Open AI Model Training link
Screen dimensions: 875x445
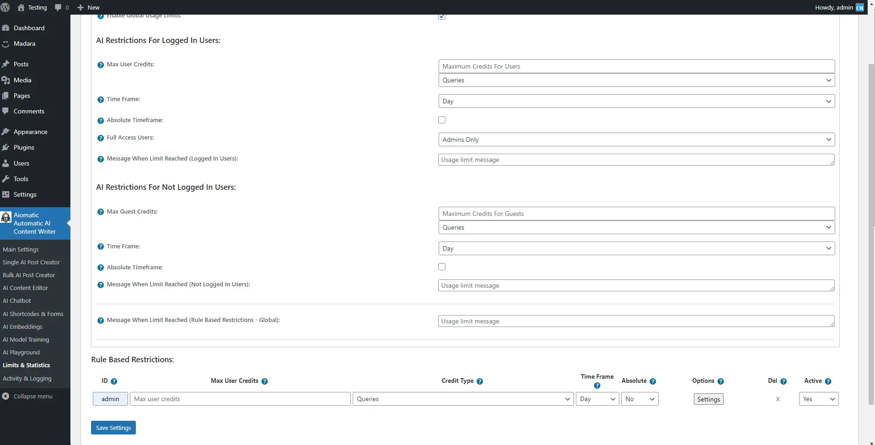click(x=26, y=339)
